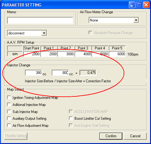Click the injector size-after field showing 800
Image resolution: width=151 pixels, height=144 pixels.
[60, 73]
